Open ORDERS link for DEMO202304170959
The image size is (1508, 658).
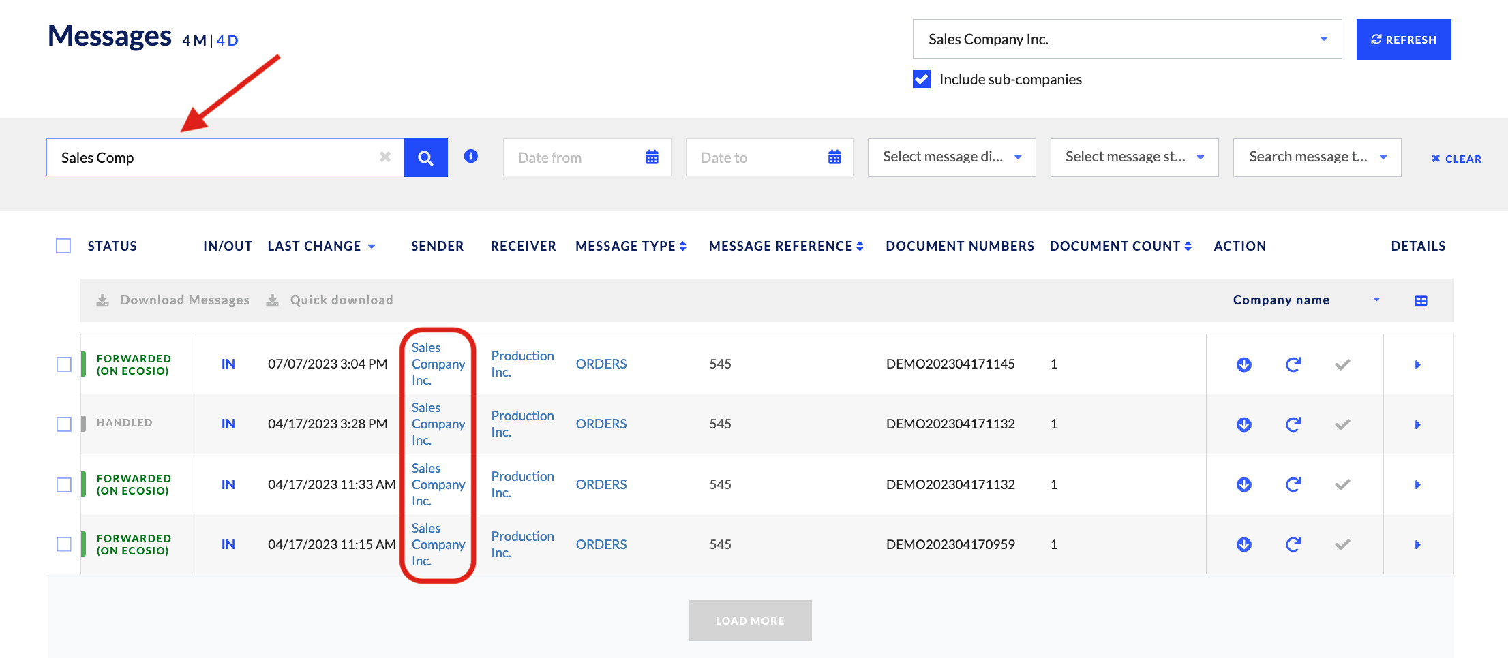[601, 544]
